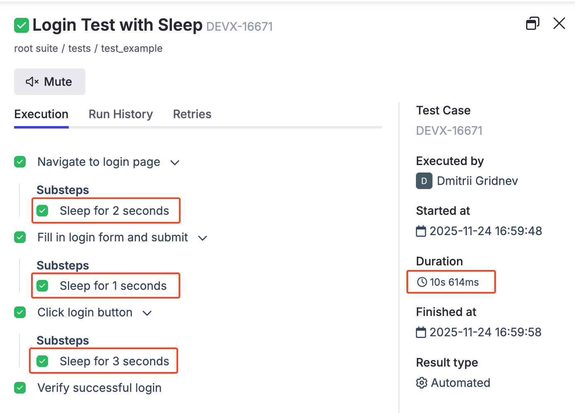Select the Sleep for 3 seconds substep

114,361
